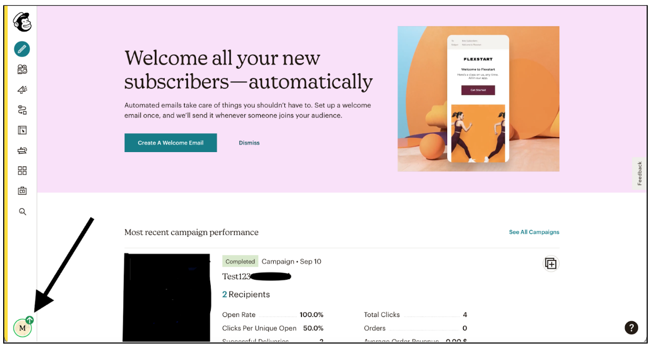652x349 pixels.
Task: Click the Help question mark button
Action: pyautogui.click(x=631, y=328)
